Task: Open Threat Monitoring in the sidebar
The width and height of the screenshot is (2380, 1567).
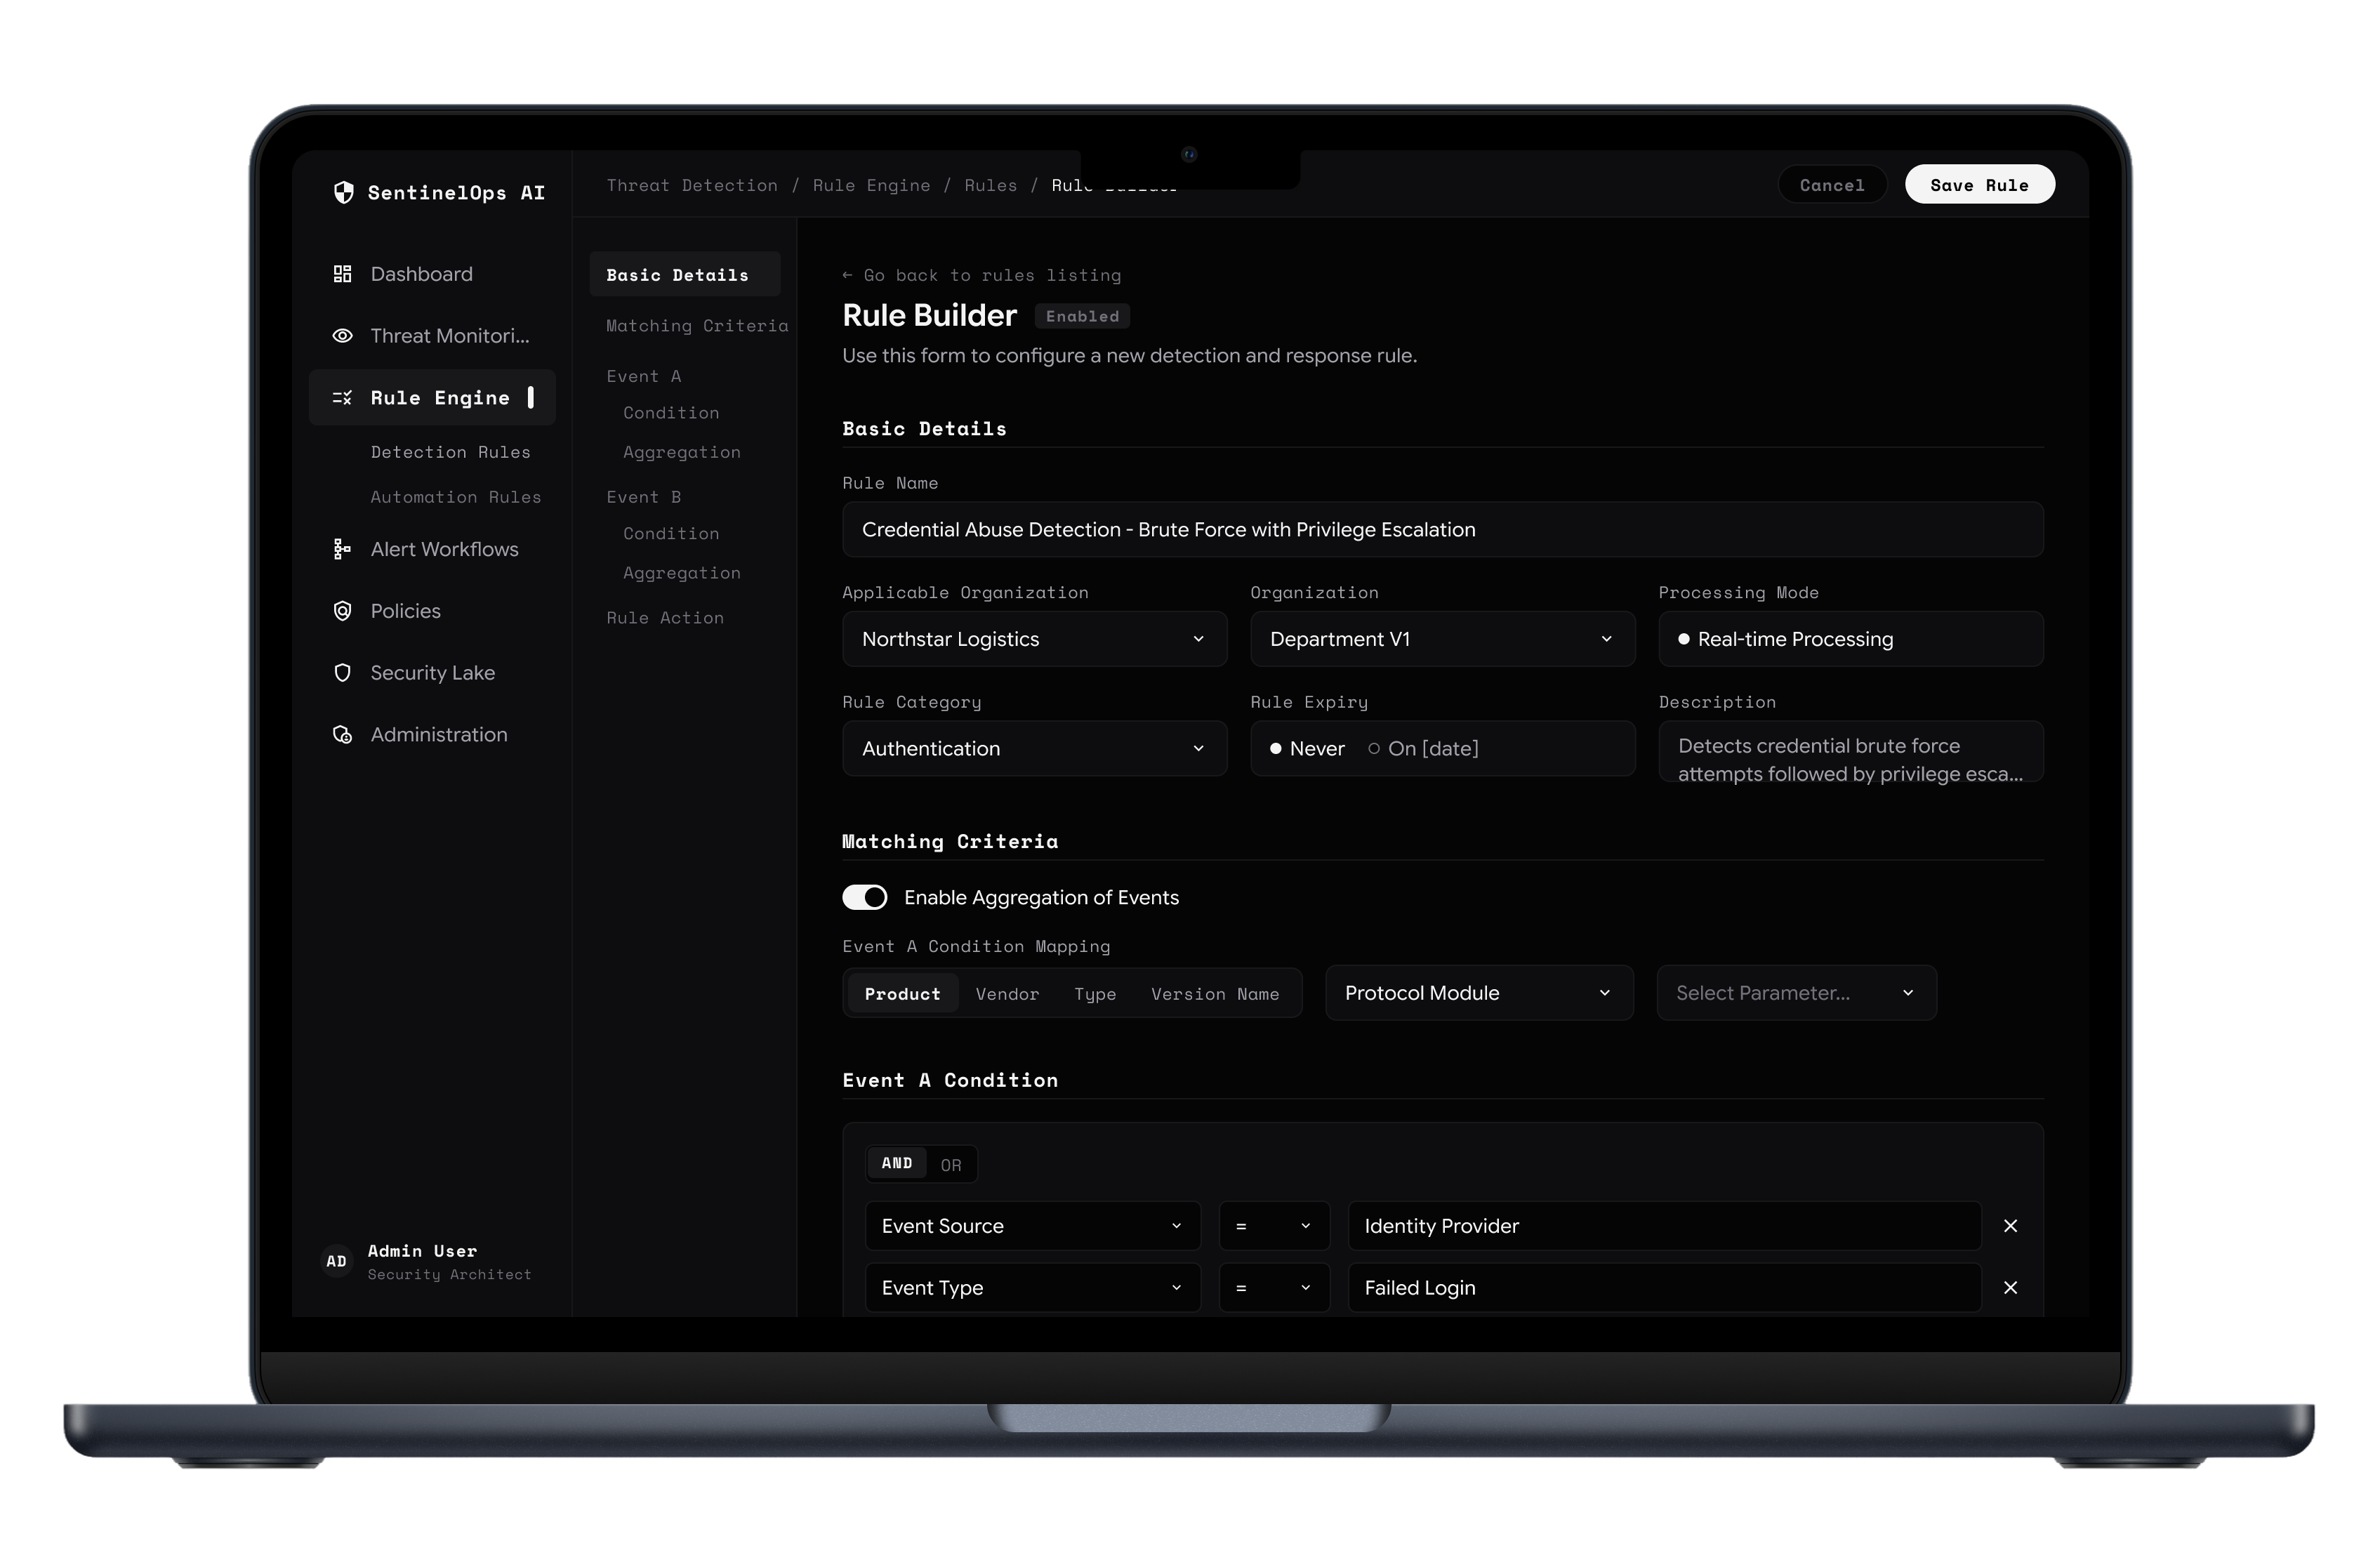Action: tap(431, 336)
